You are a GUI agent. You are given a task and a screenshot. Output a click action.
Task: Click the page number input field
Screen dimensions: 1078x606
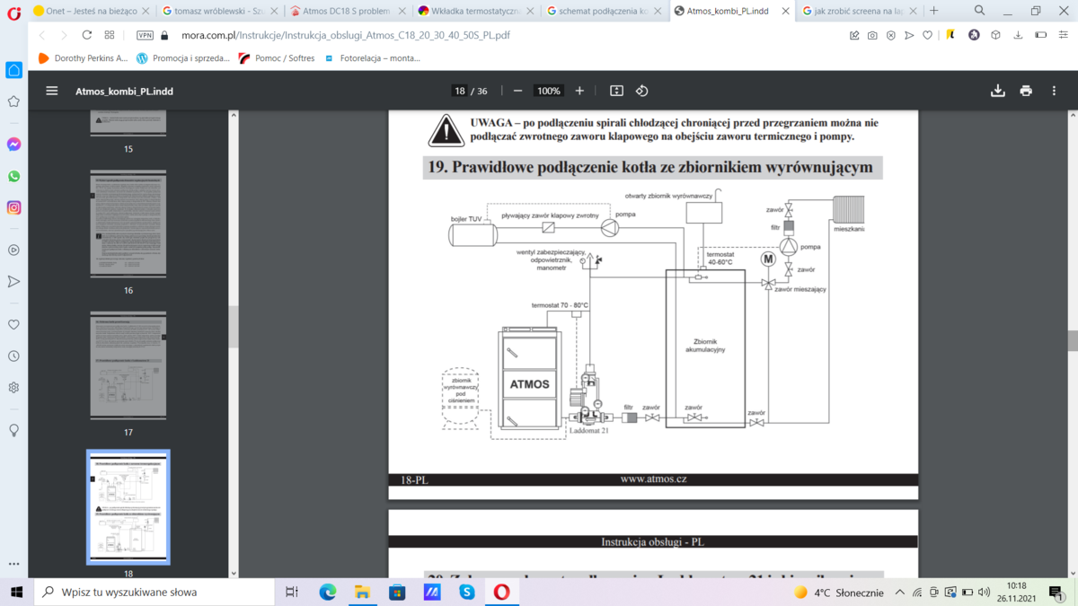coord(460,91)
